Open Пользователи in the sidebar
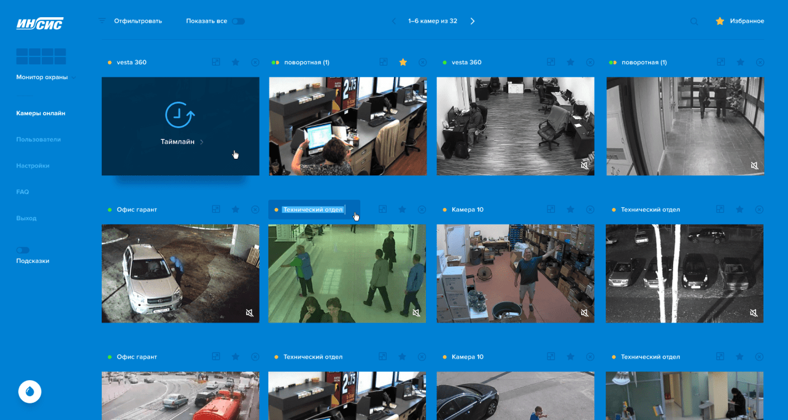Image resolution: width=788 pixels, height=420 pixels. (x=39, y=140)
